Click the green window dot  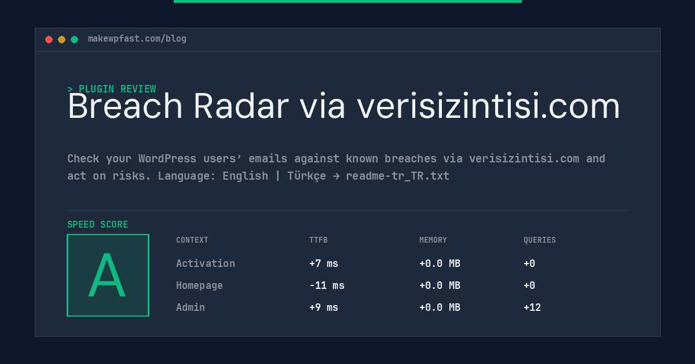point(74,39)
